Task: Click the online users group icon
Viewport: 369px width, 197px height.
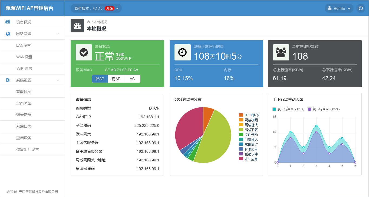Action: point(281,52)
